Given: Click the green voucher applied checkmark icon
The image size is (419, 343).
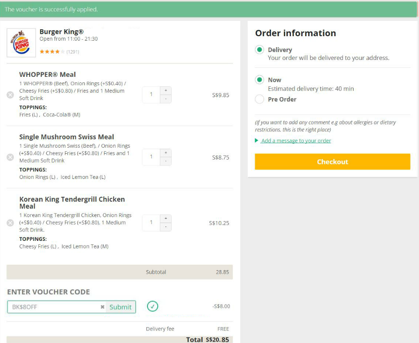Looking at the screenshot, I should click(152, 306).
